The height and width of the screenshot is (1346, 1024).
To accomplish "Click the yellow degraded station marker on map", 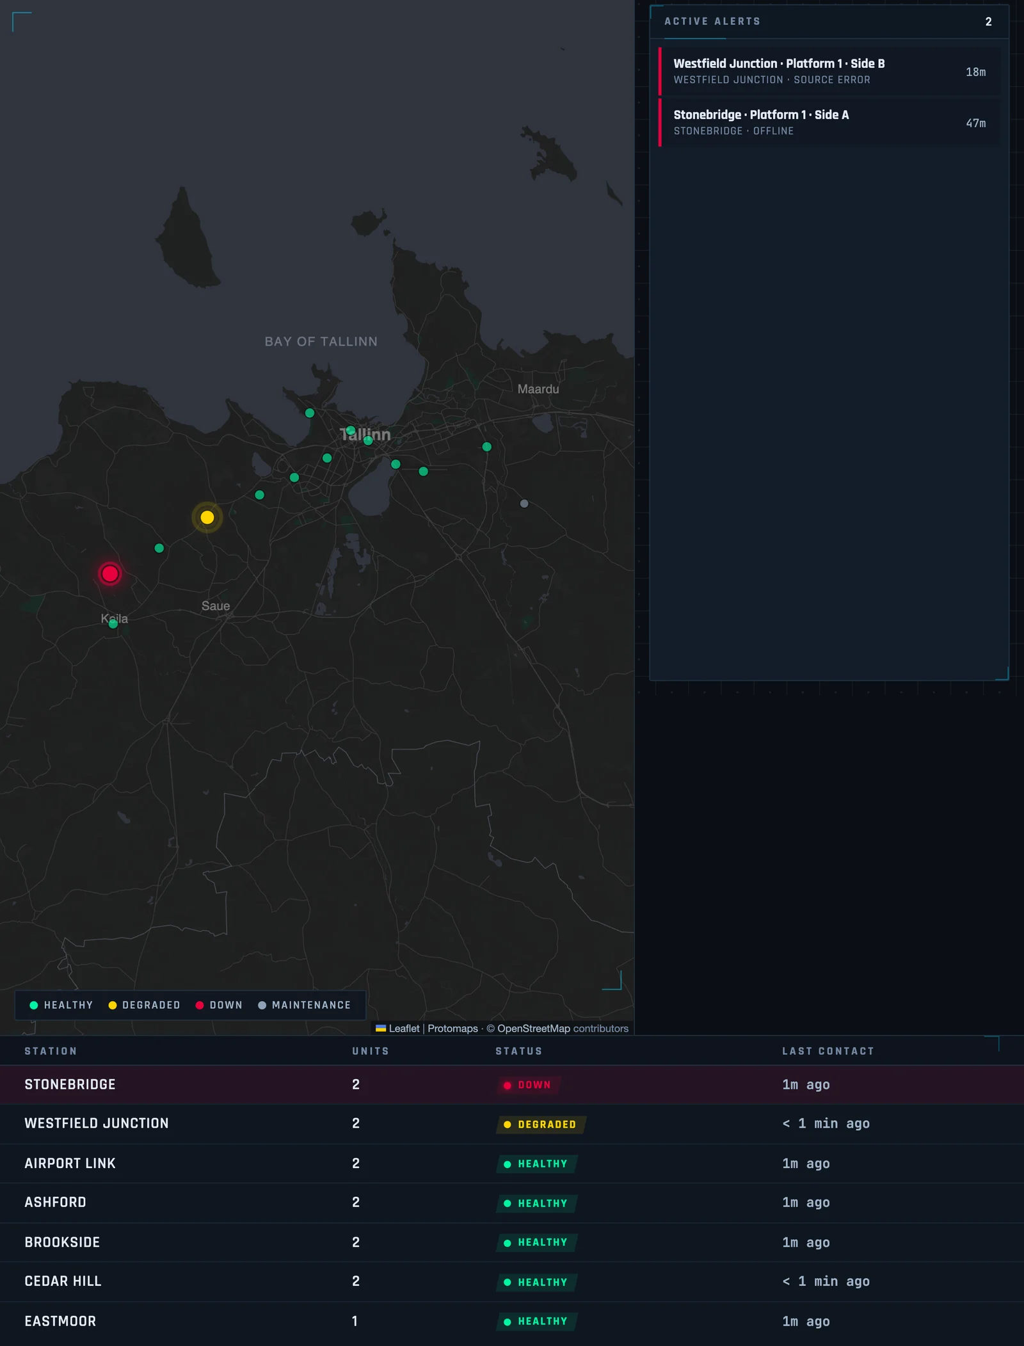I will pos(207,517).
